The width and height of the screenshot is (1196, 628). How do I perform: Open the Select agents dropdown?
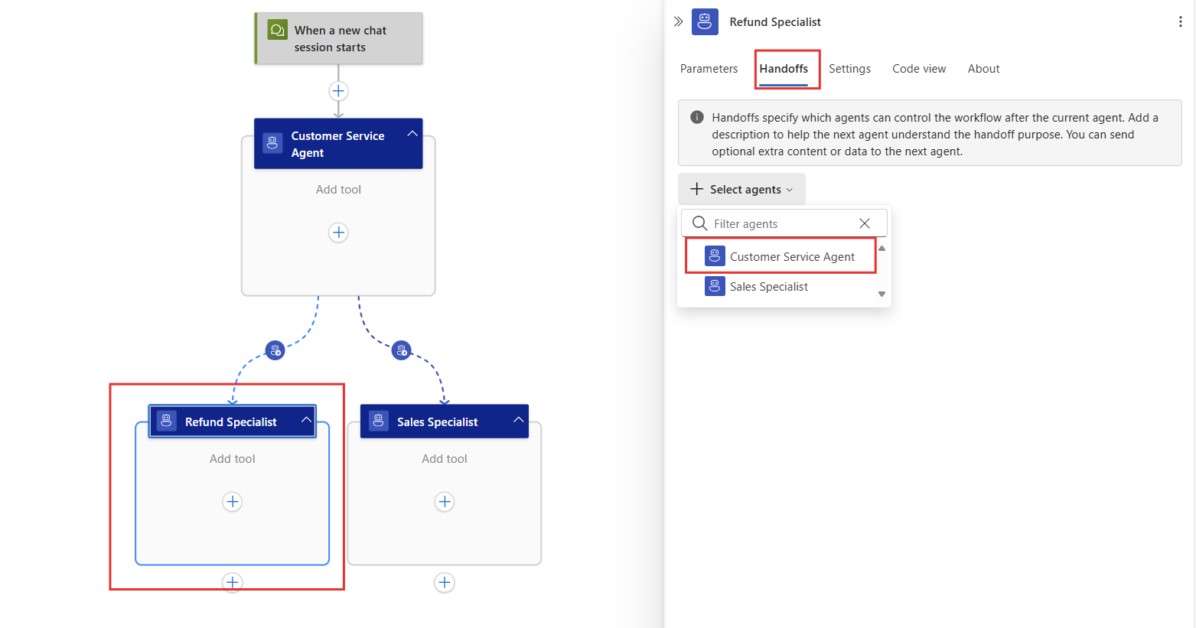coord(741,188)
